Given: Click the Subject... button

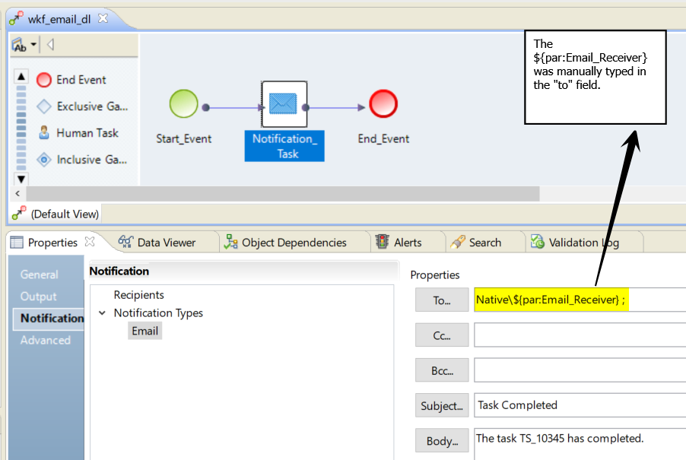Looking at the screenshot, I should [442, 405].
